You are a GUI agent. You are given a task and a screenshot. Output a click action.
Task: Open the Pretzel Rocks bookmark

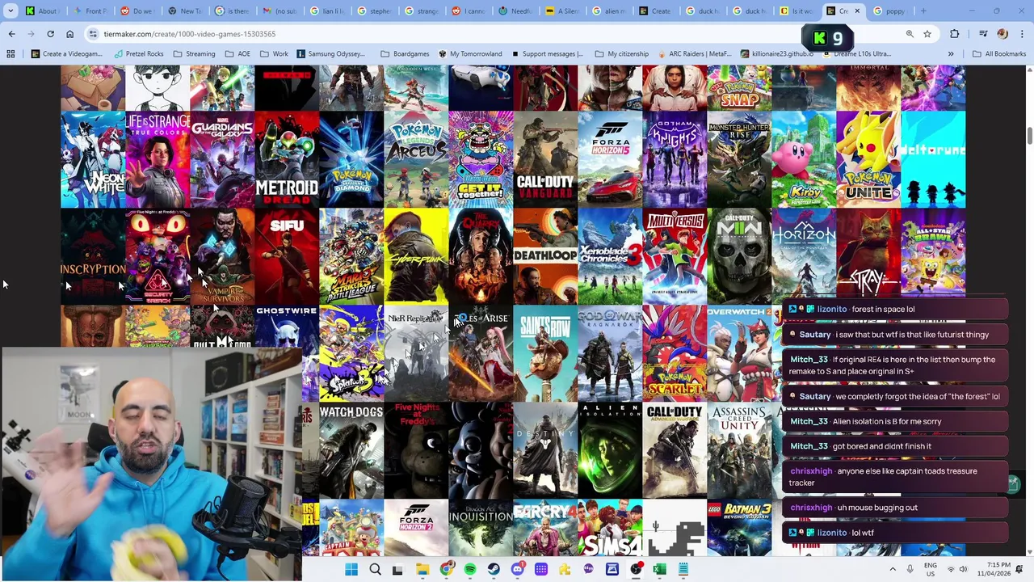(x=139, y=54)
